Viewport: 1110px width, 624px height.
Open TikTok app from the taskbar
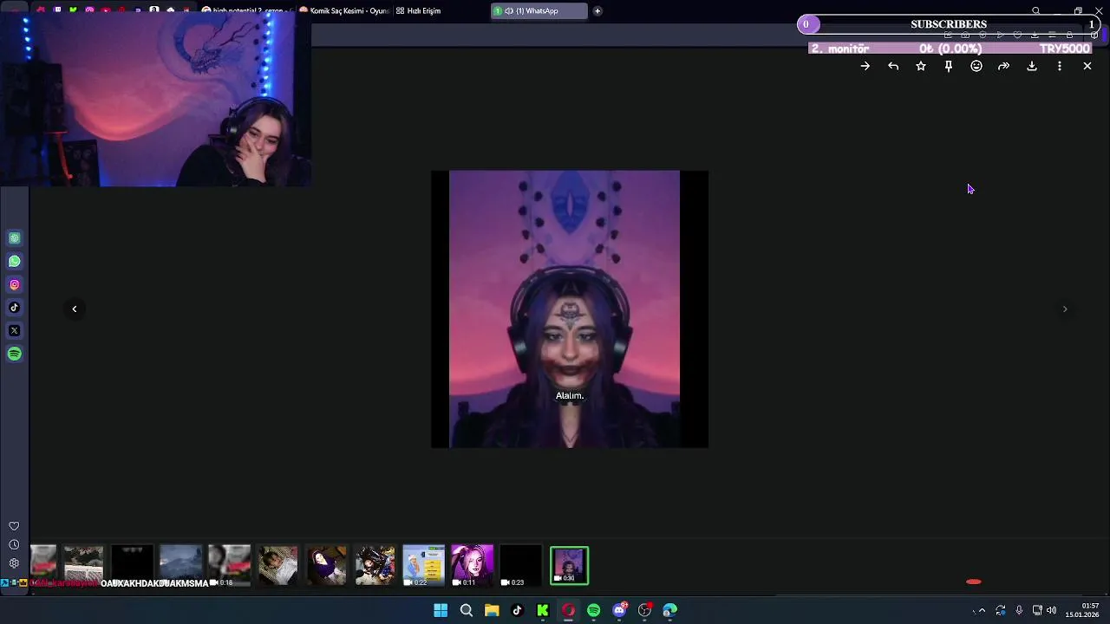[517, 610]
